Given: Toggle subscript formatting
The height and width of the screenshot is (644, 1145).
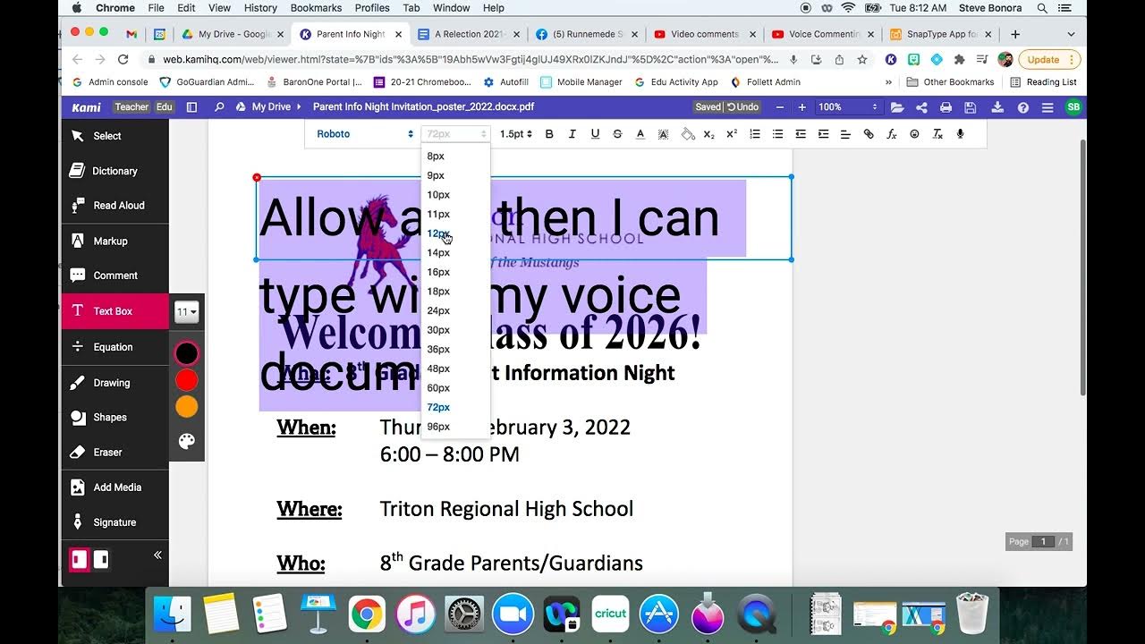Looking at the screenshot, I should [x=708, y=134].
